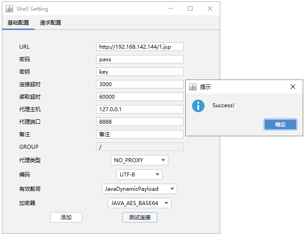Open the 请求配置 tab
The image size is (305, 239).
(x=50, y=23)
